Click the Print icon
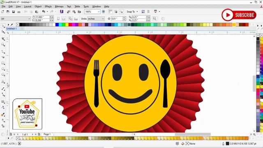263x148 pixels. point(19,12)
